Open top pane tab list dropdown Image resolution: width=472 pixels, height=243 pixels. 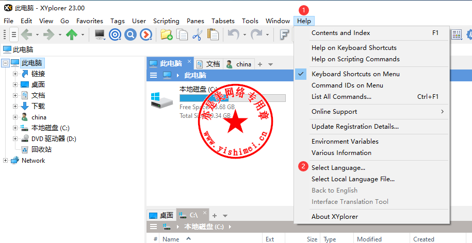270,64
